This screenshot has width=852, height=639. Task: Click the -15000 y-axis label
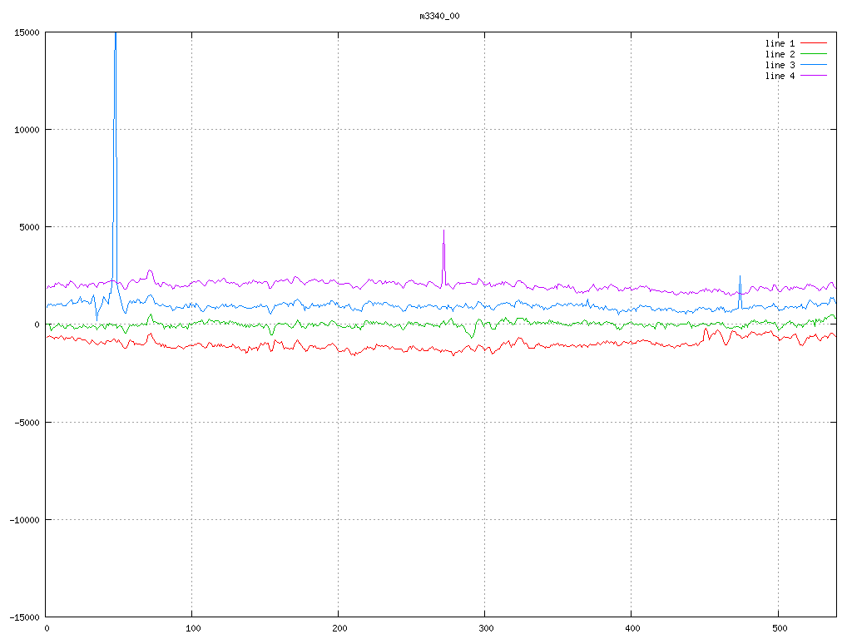(x=23, y=617)
